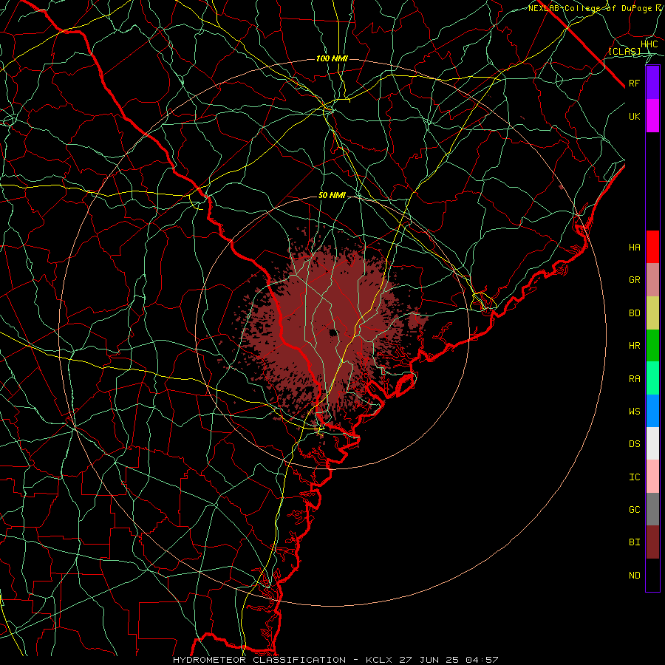Viewport: 665px width, 665px height.
Task: Select the gray GC legend swatch
Action: (652, 509)
